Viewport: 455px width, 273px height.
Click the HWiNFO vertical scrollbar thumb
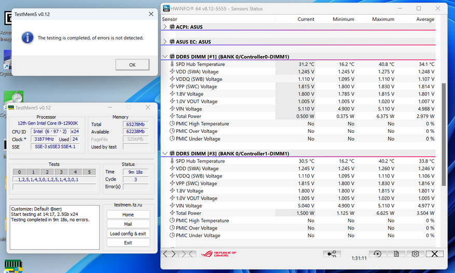pos(444,134)
